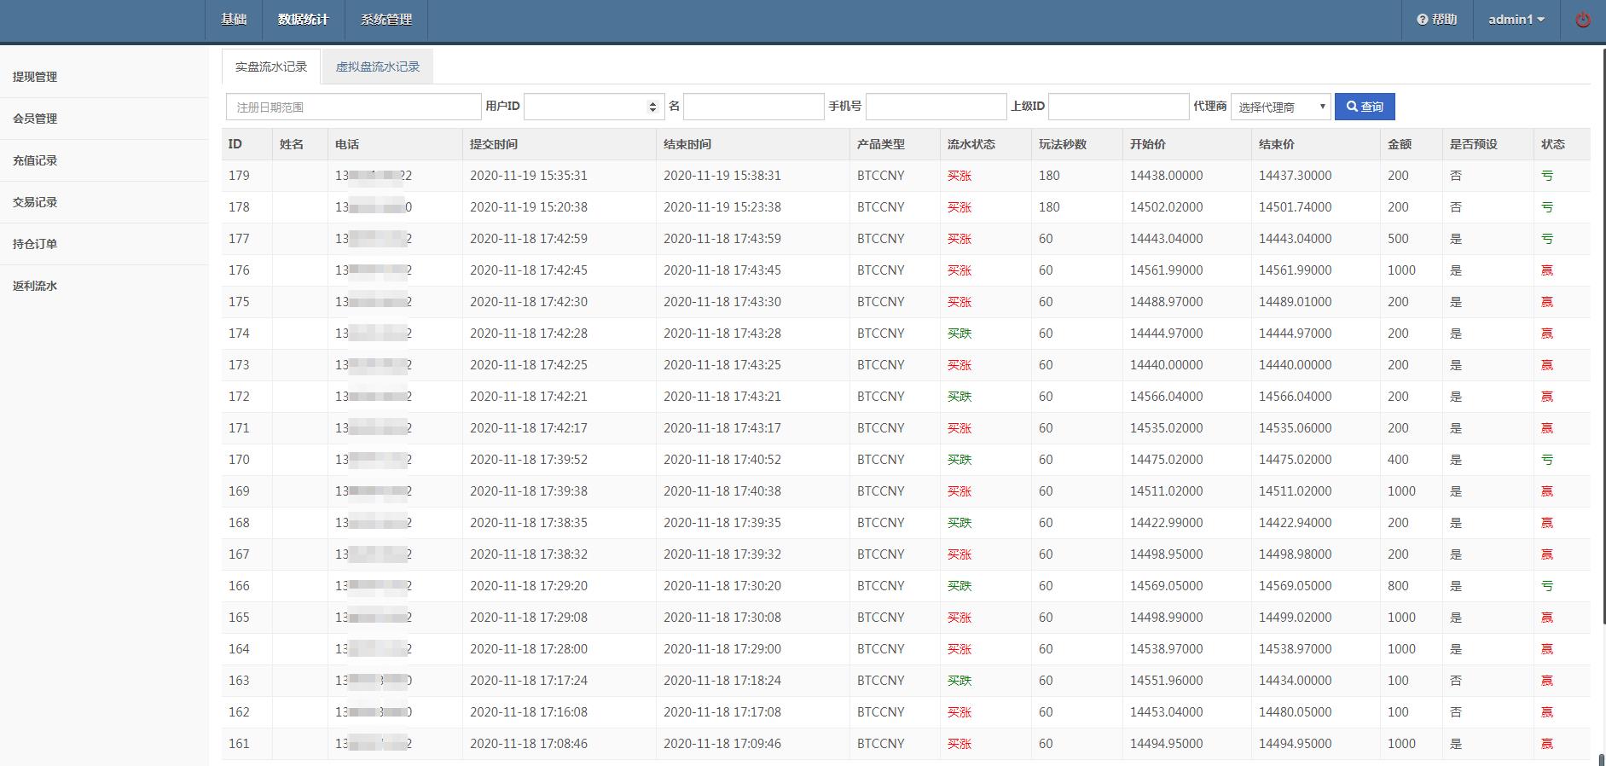Image resolution: width=1606 pixels, height=766 pixels.
Task: Click 买跌 status in row 174
Action: tap(960, 334)
